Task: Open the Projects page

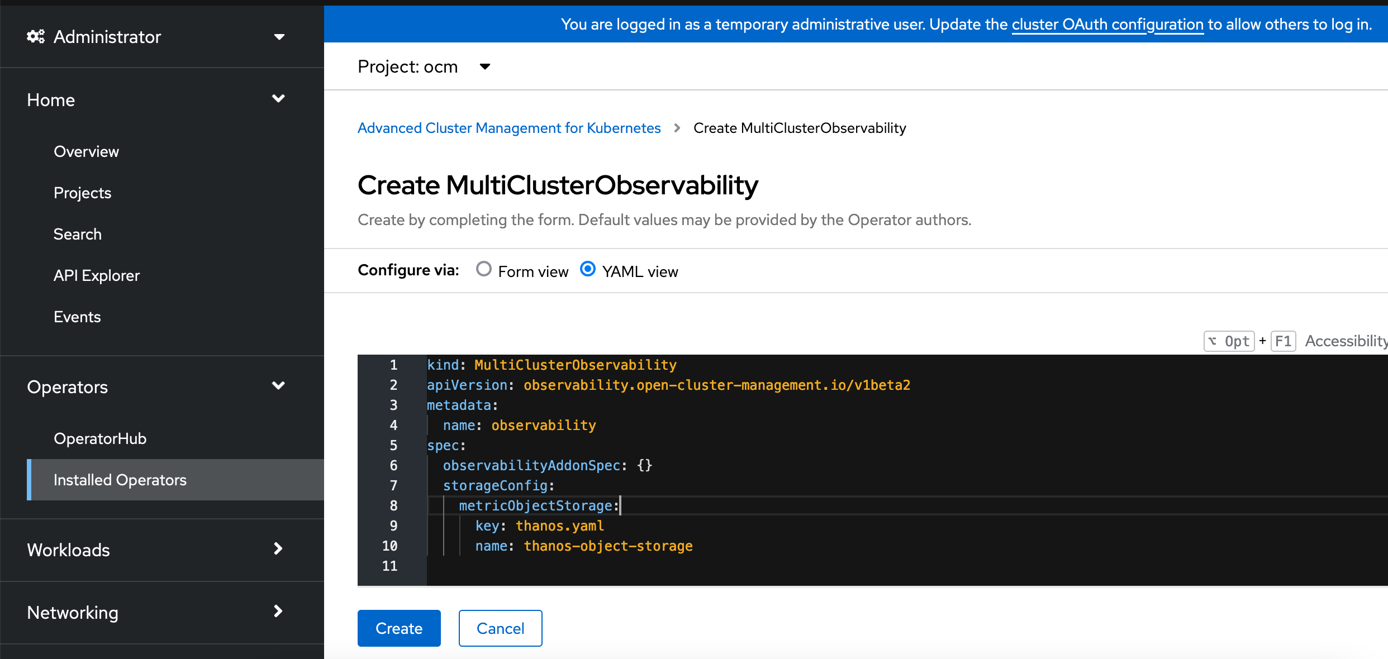Action: point(82,193)
